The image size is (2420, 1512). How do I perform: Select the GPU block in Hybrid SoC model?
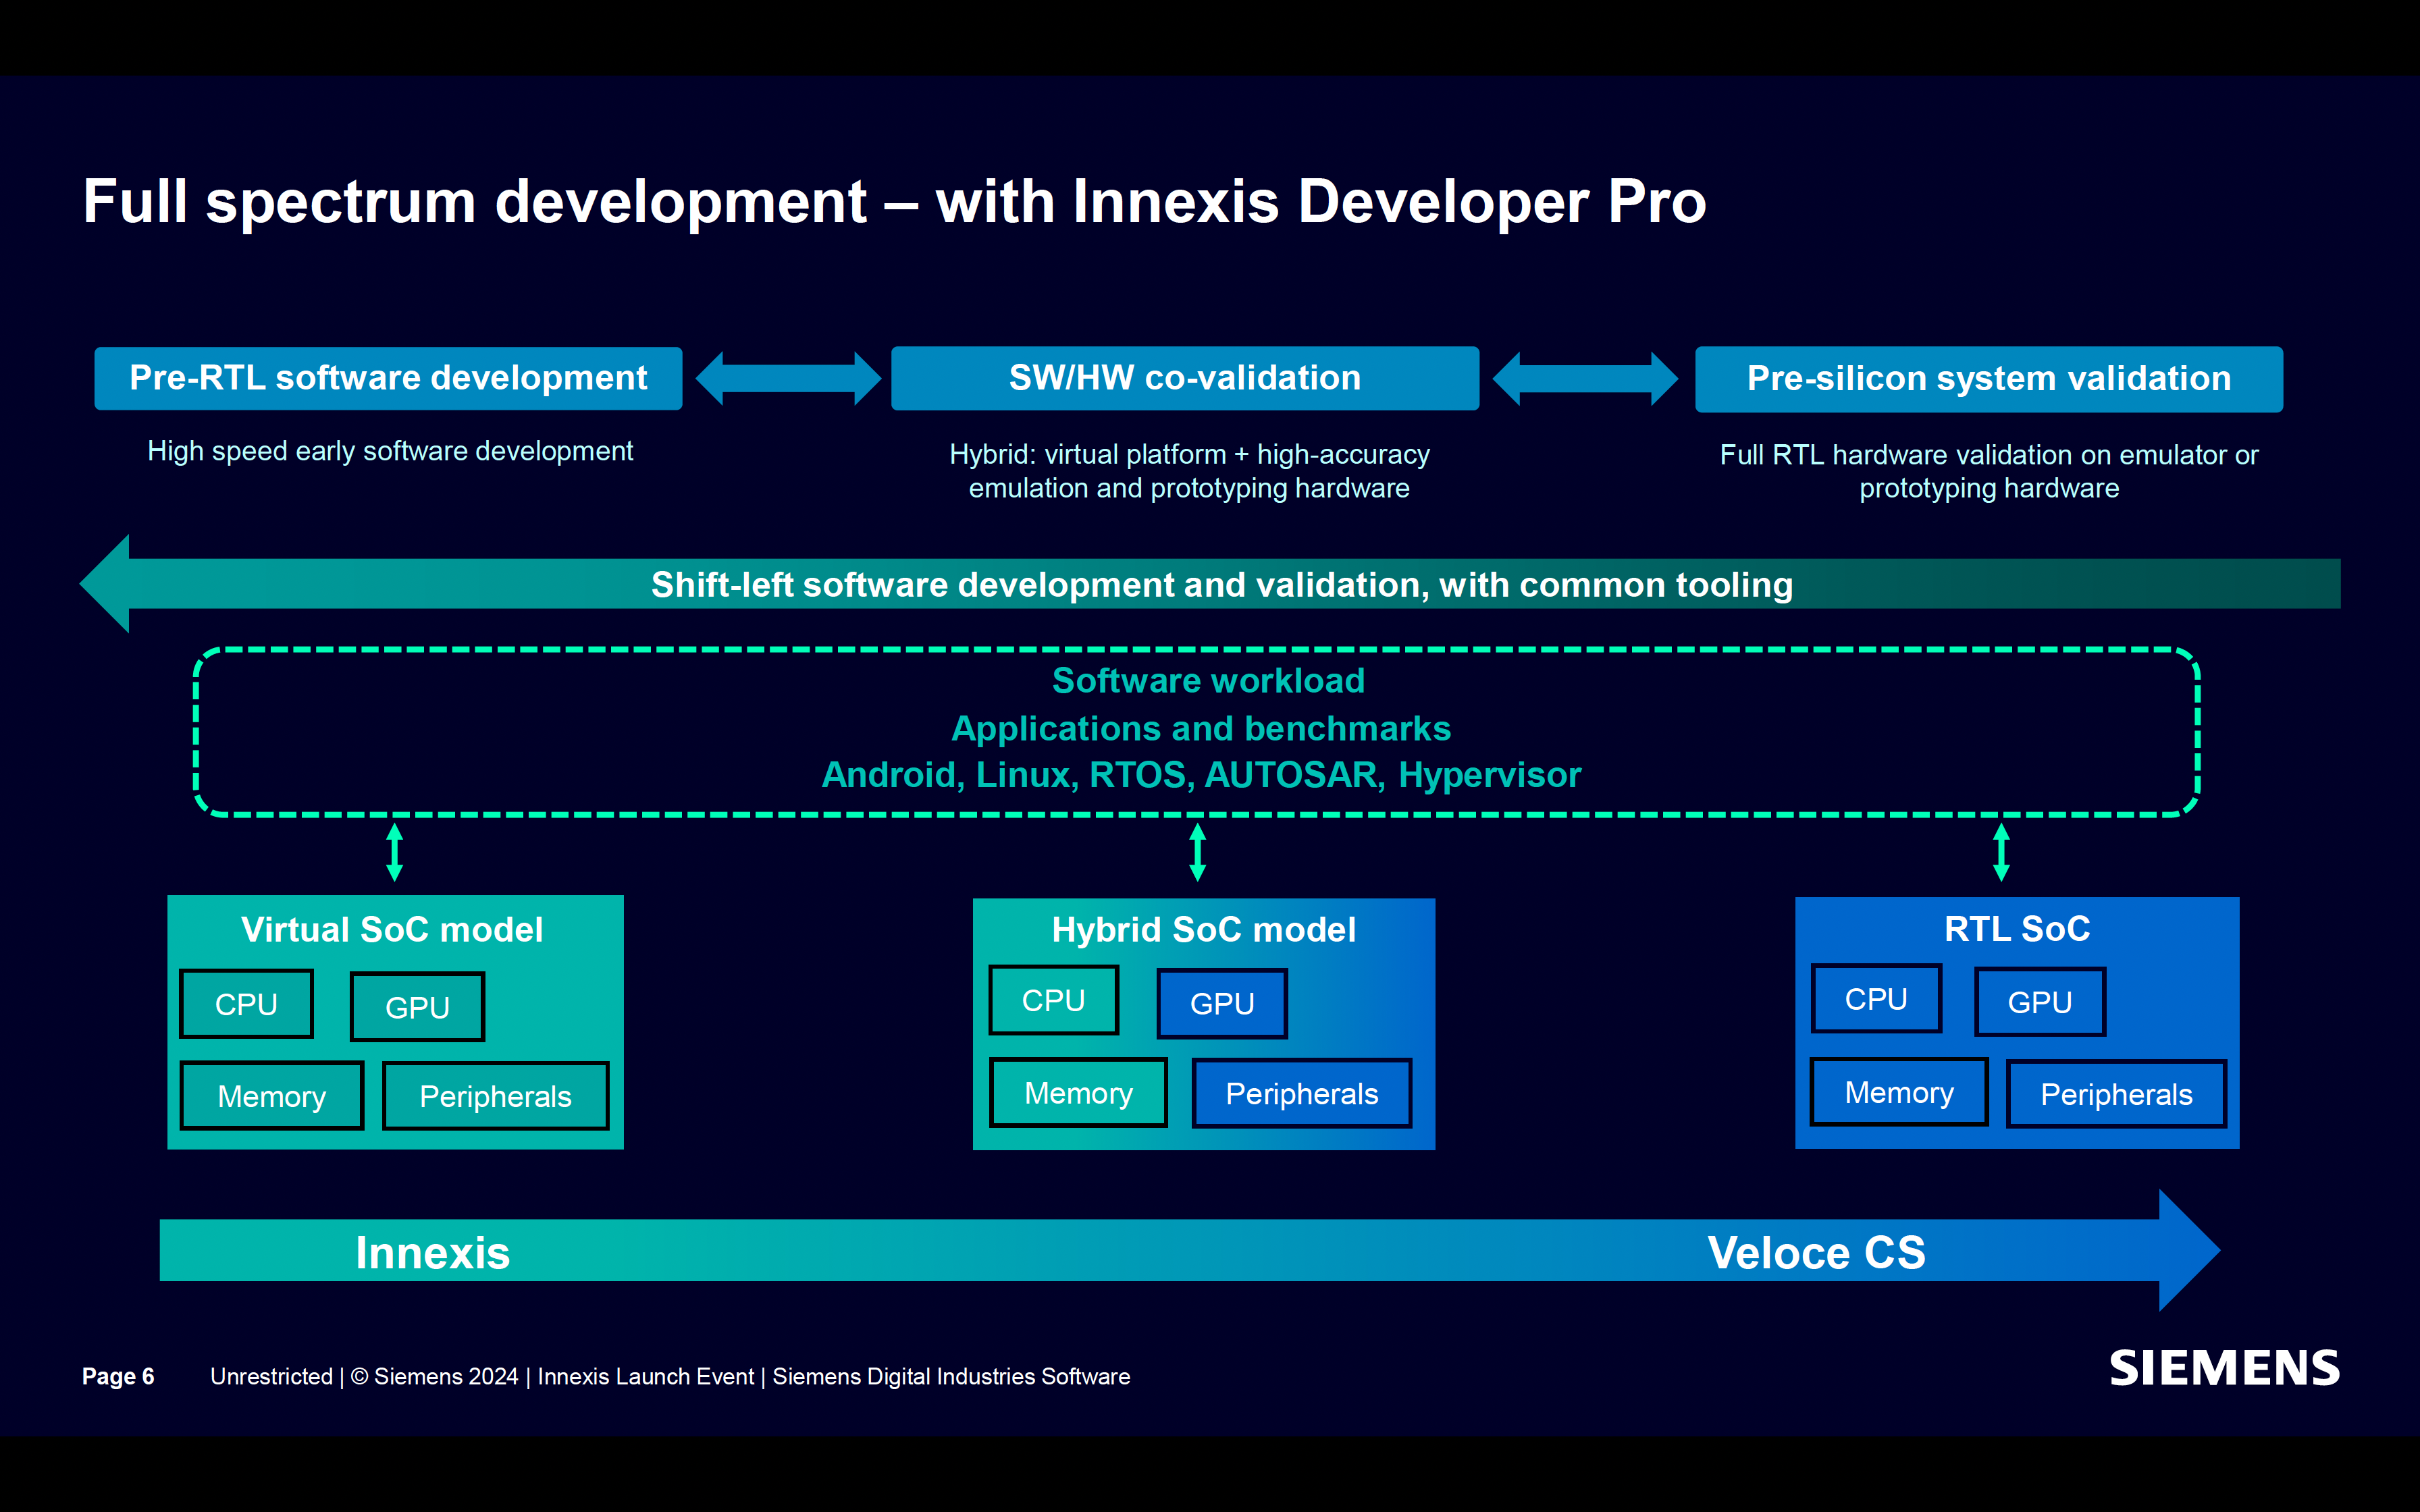click(1222, 1003)
